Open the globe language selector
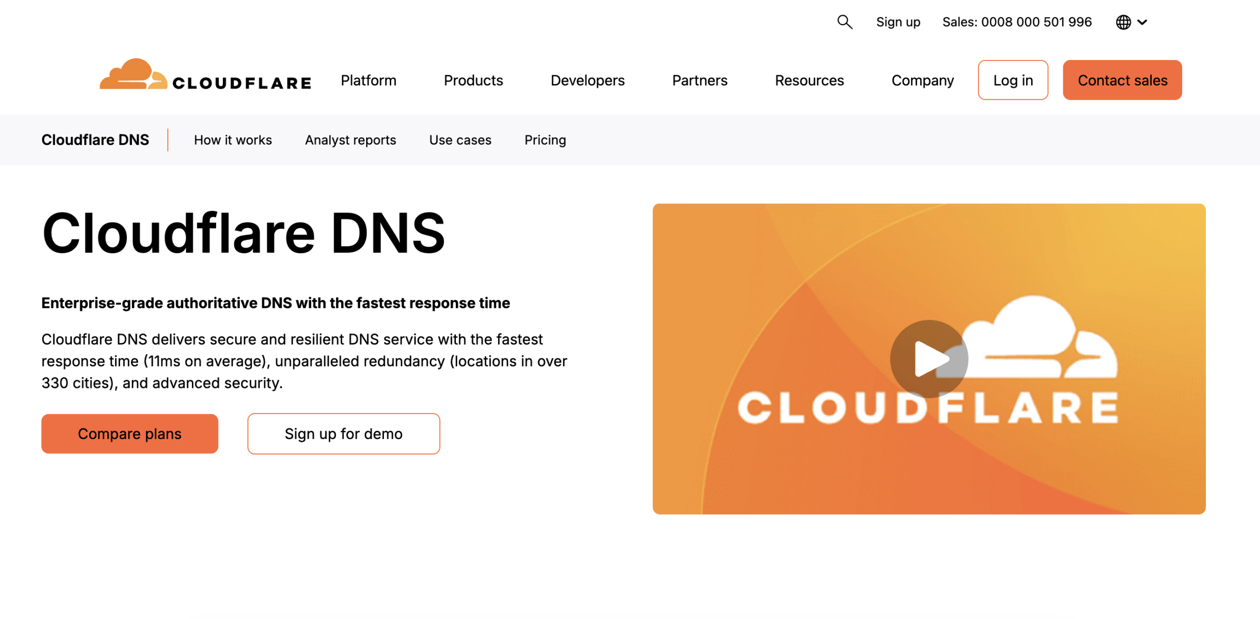Viewport: 1260px width, 619px height. point(1123,22)
